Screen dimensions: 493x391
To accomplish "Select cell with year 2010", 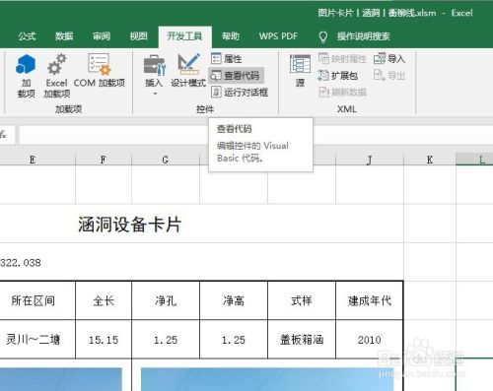I will coord(370,340).
